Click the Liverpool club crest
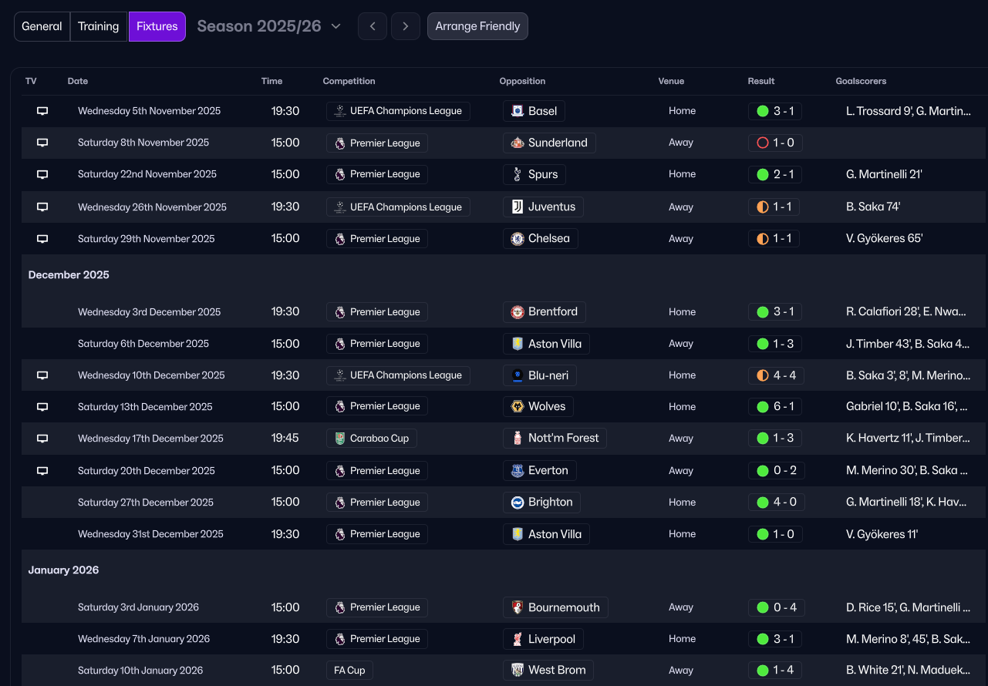This screenshot has height=686, width=988. coord(518,639)
